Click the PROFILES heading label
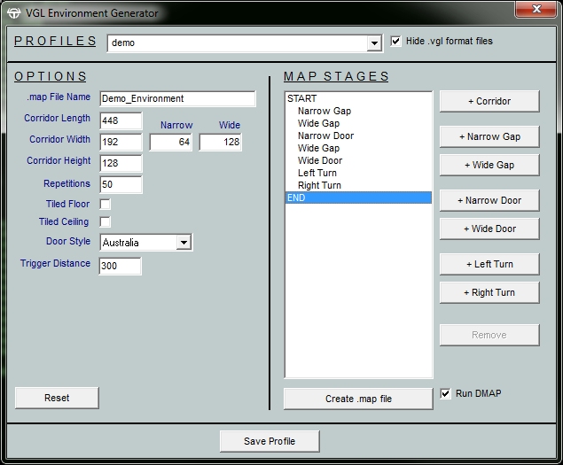 coord(55,41)
